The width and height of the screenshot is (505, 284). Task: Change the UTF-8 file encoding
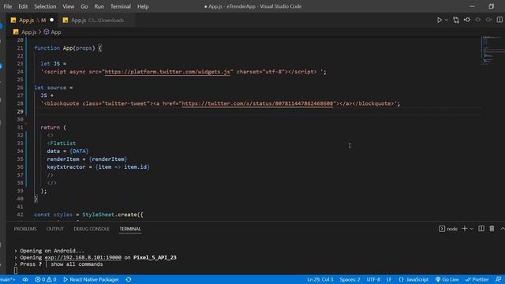373,279
